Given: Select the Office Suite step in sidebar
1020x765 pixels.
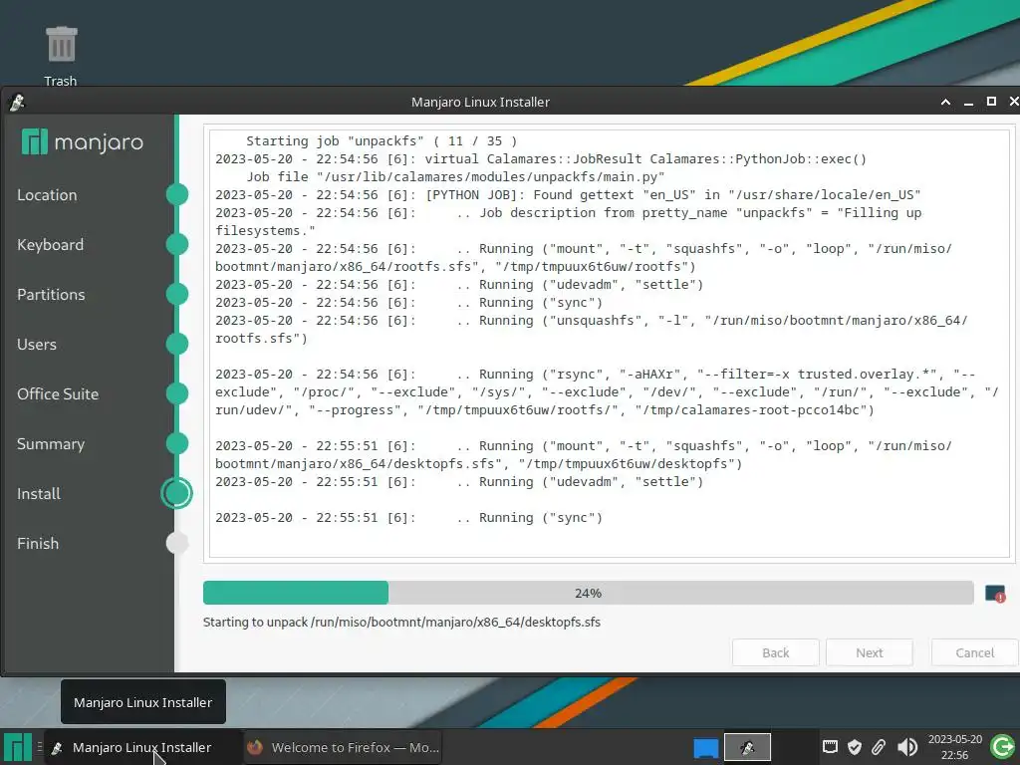Looking at the screenshot, I should tap(58, 394).
